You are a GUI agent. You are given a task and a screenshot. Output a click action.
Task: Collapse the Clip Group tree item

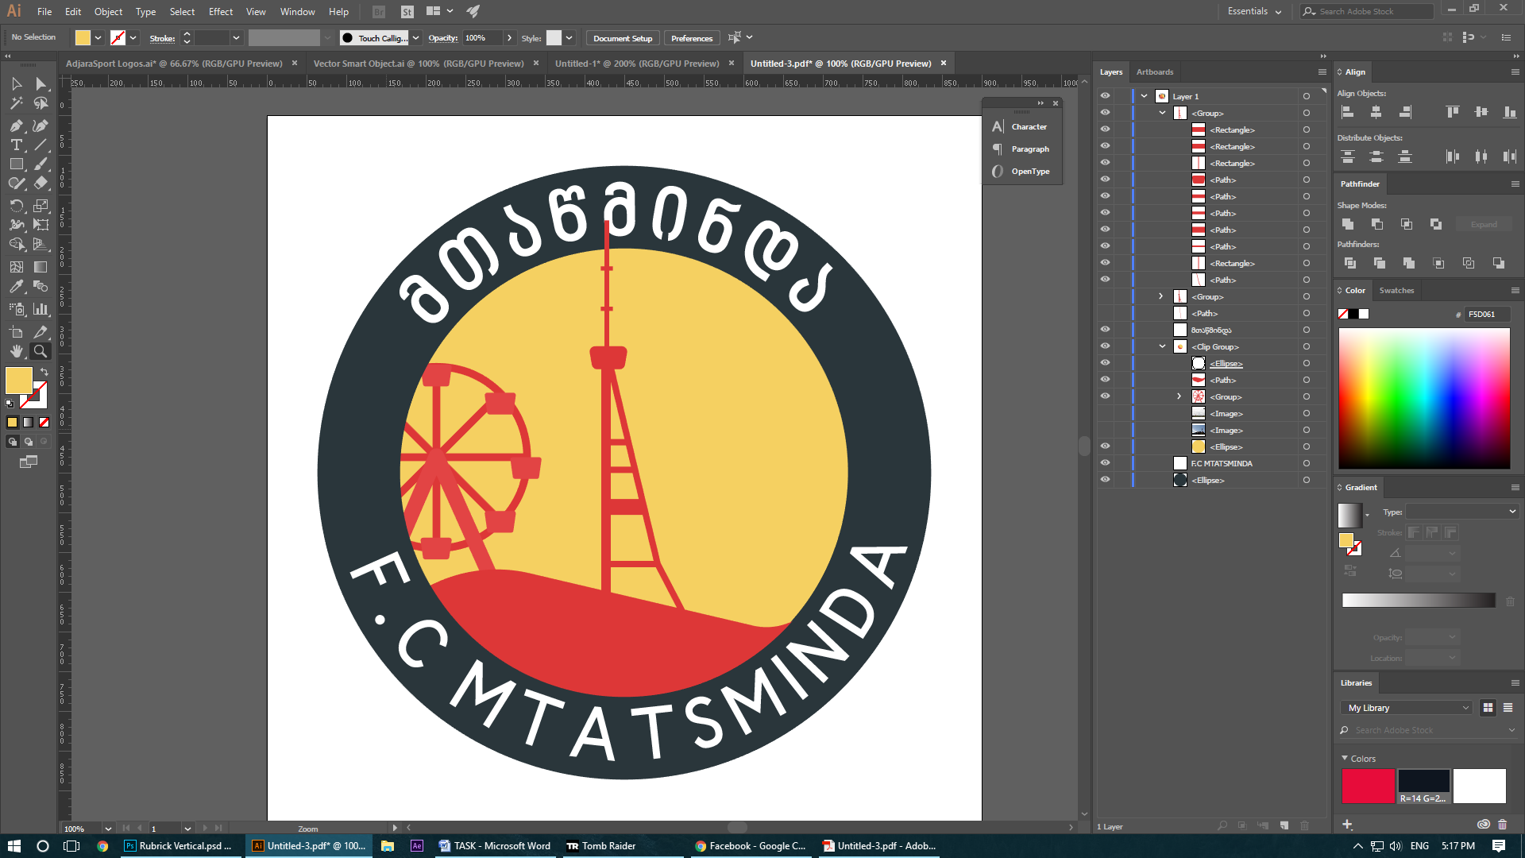(x=1162, y=346)
